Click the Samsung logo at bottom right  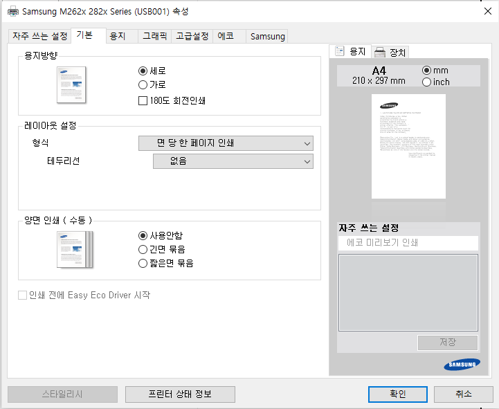(x=462, y=365)
